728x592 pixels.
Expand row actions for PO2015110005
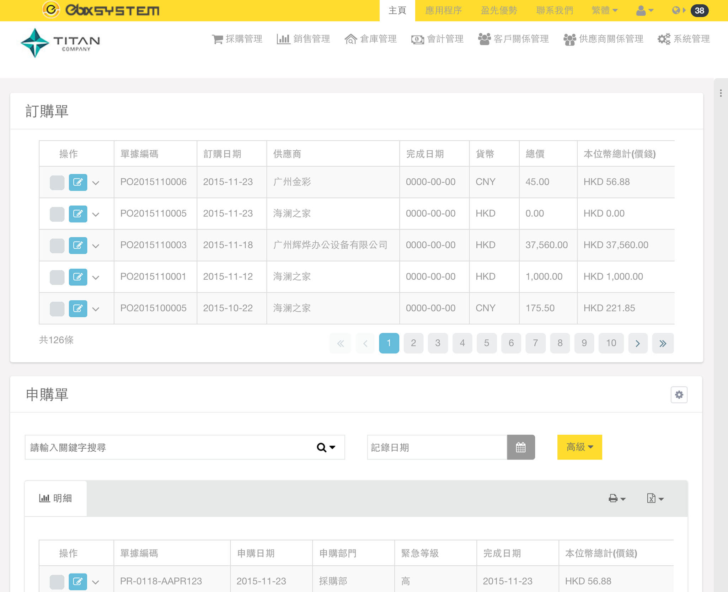[96, 215]
